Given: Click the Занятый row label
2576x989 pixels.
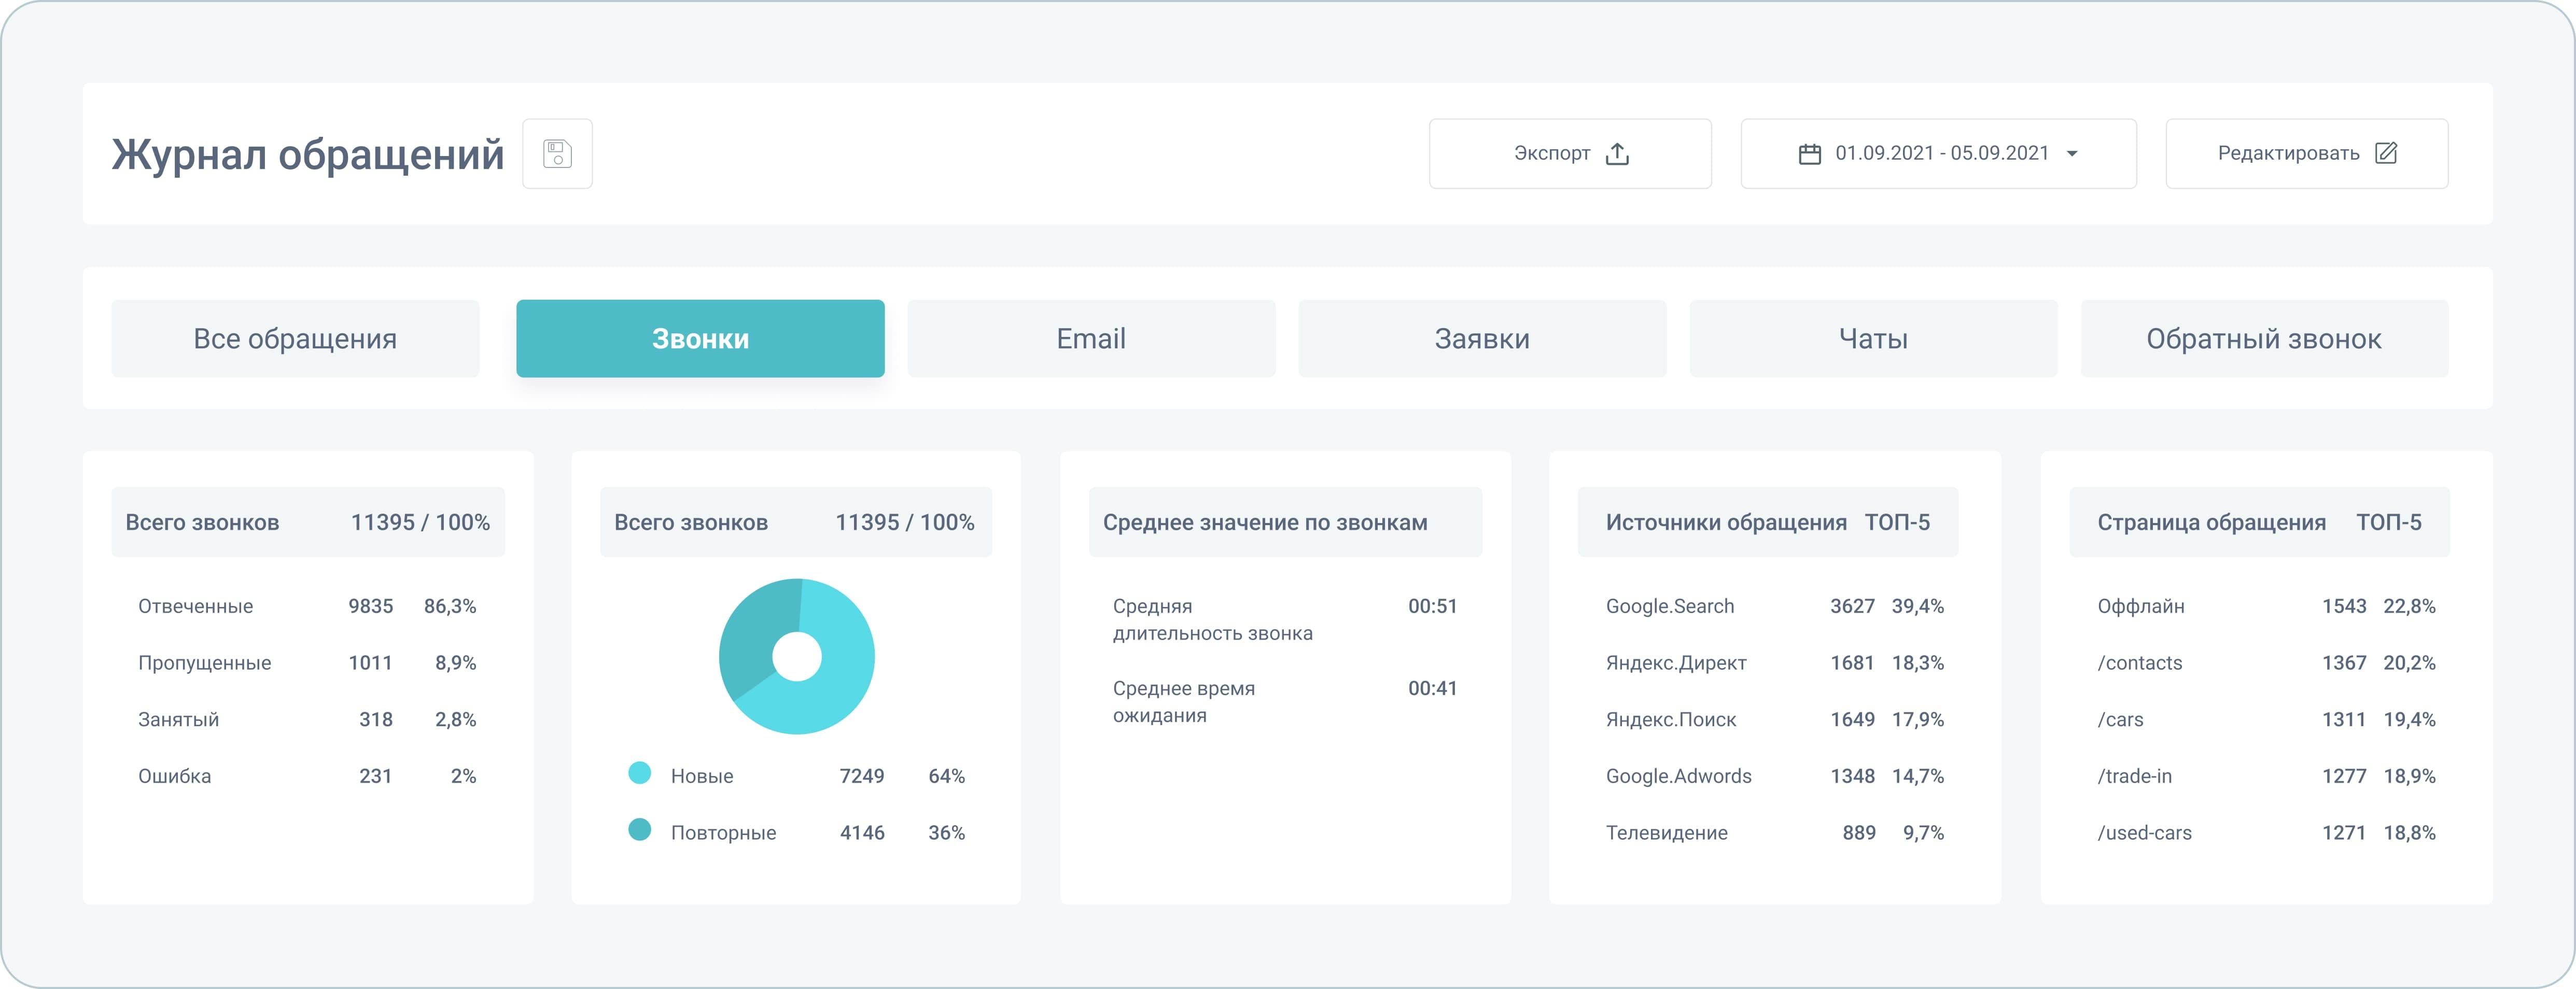Looking at the screenshot, I should (178, 719).
